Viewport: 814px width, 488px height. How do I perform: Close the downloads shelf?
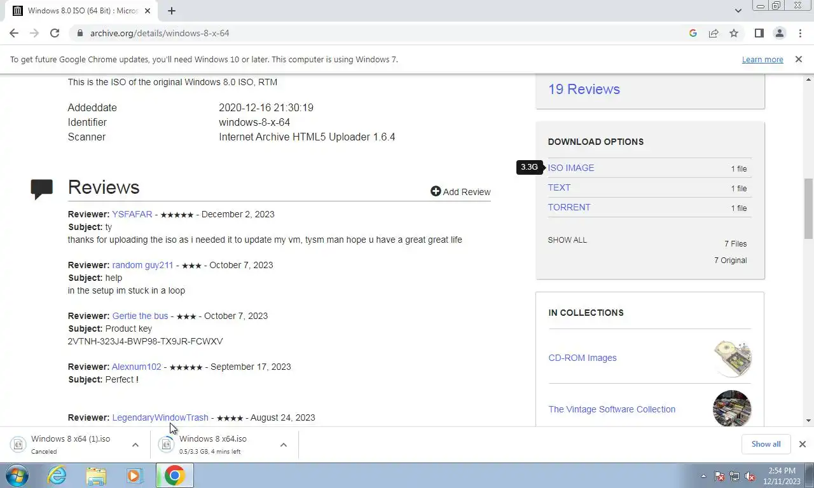[x=803, y=444]
